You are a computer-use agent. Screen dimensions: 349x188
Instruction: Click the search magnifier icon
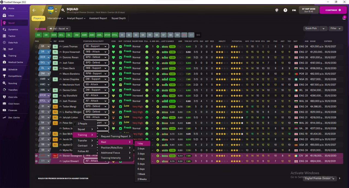[63, 10]
